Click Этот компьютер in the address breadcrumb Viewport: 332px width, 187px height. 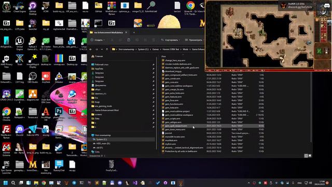(126, 49)
